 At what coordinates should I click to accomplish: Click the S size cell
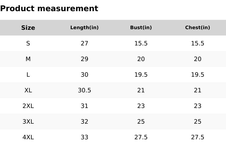[28, 43]
